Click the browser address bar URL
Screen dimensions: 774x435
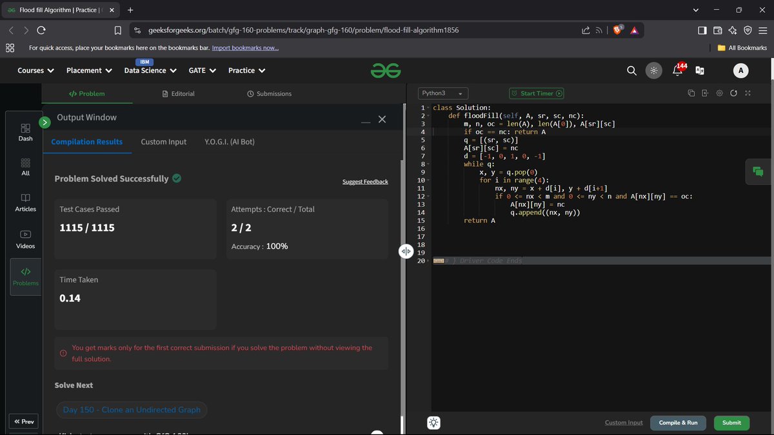(303, 30)
